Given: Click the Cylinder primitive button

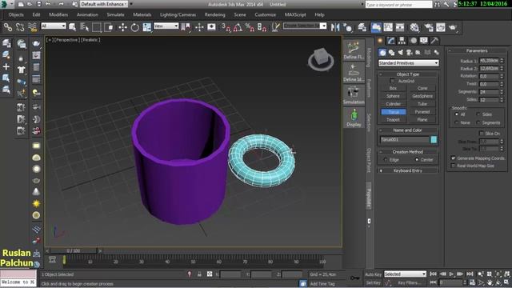Looking at the screenshot, I should click(x=393, y=104).
